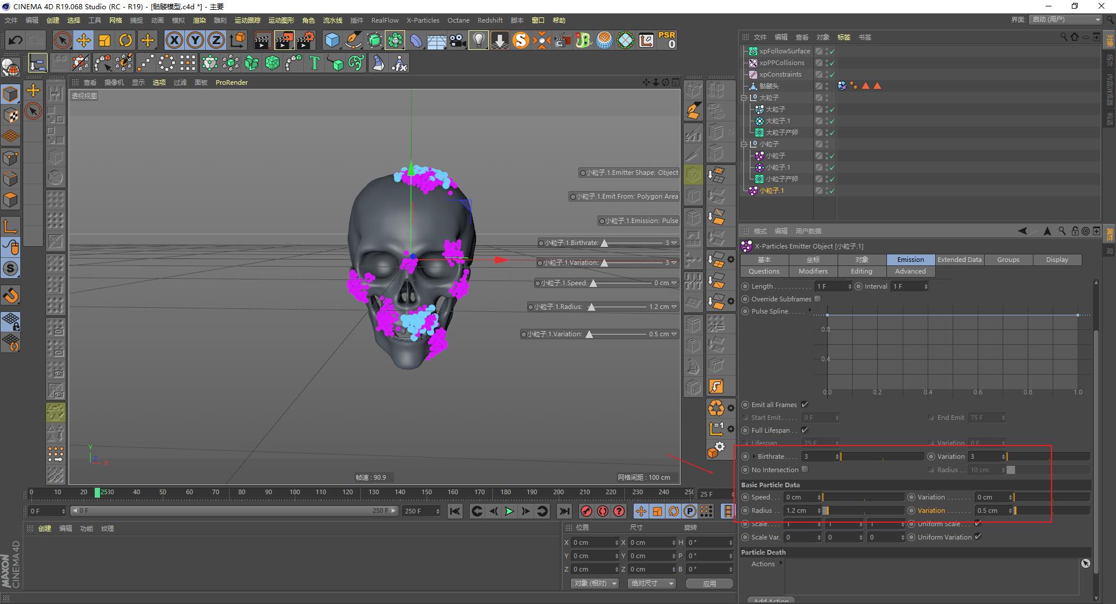Uncheck Emit all Frames

804,405
